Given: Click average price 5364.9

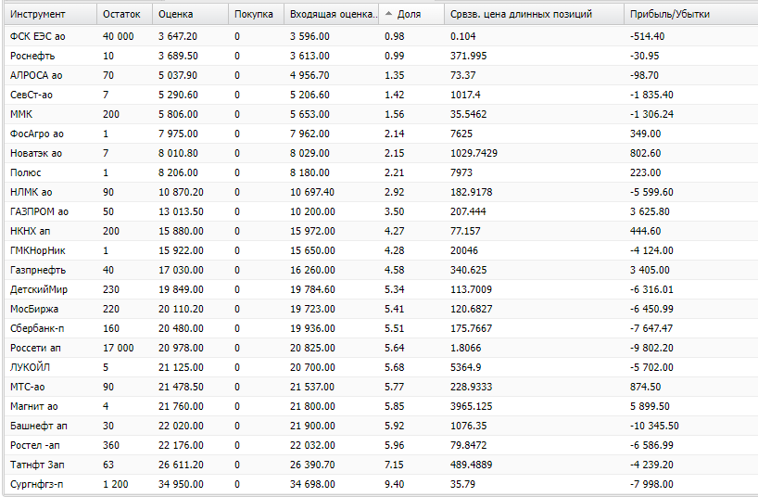Looking at the screenshot, I should point(465,367).
